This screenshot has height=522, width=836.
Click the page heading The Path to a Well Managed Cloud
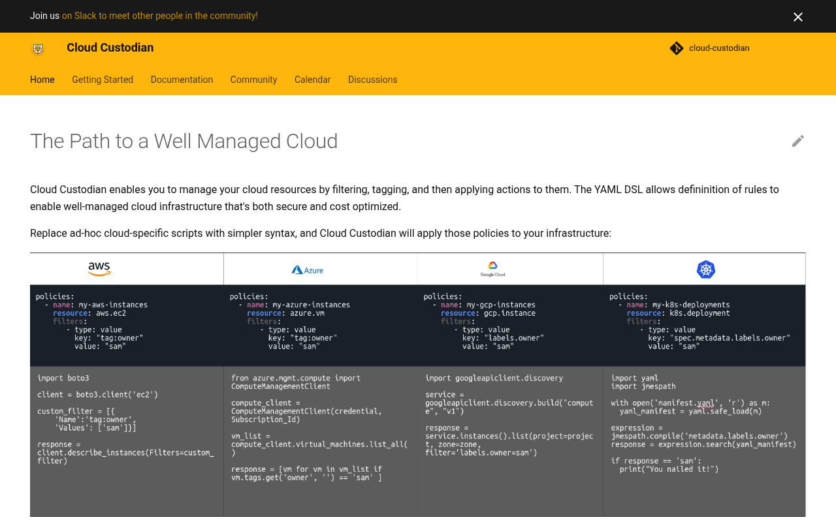click(184, 141)
